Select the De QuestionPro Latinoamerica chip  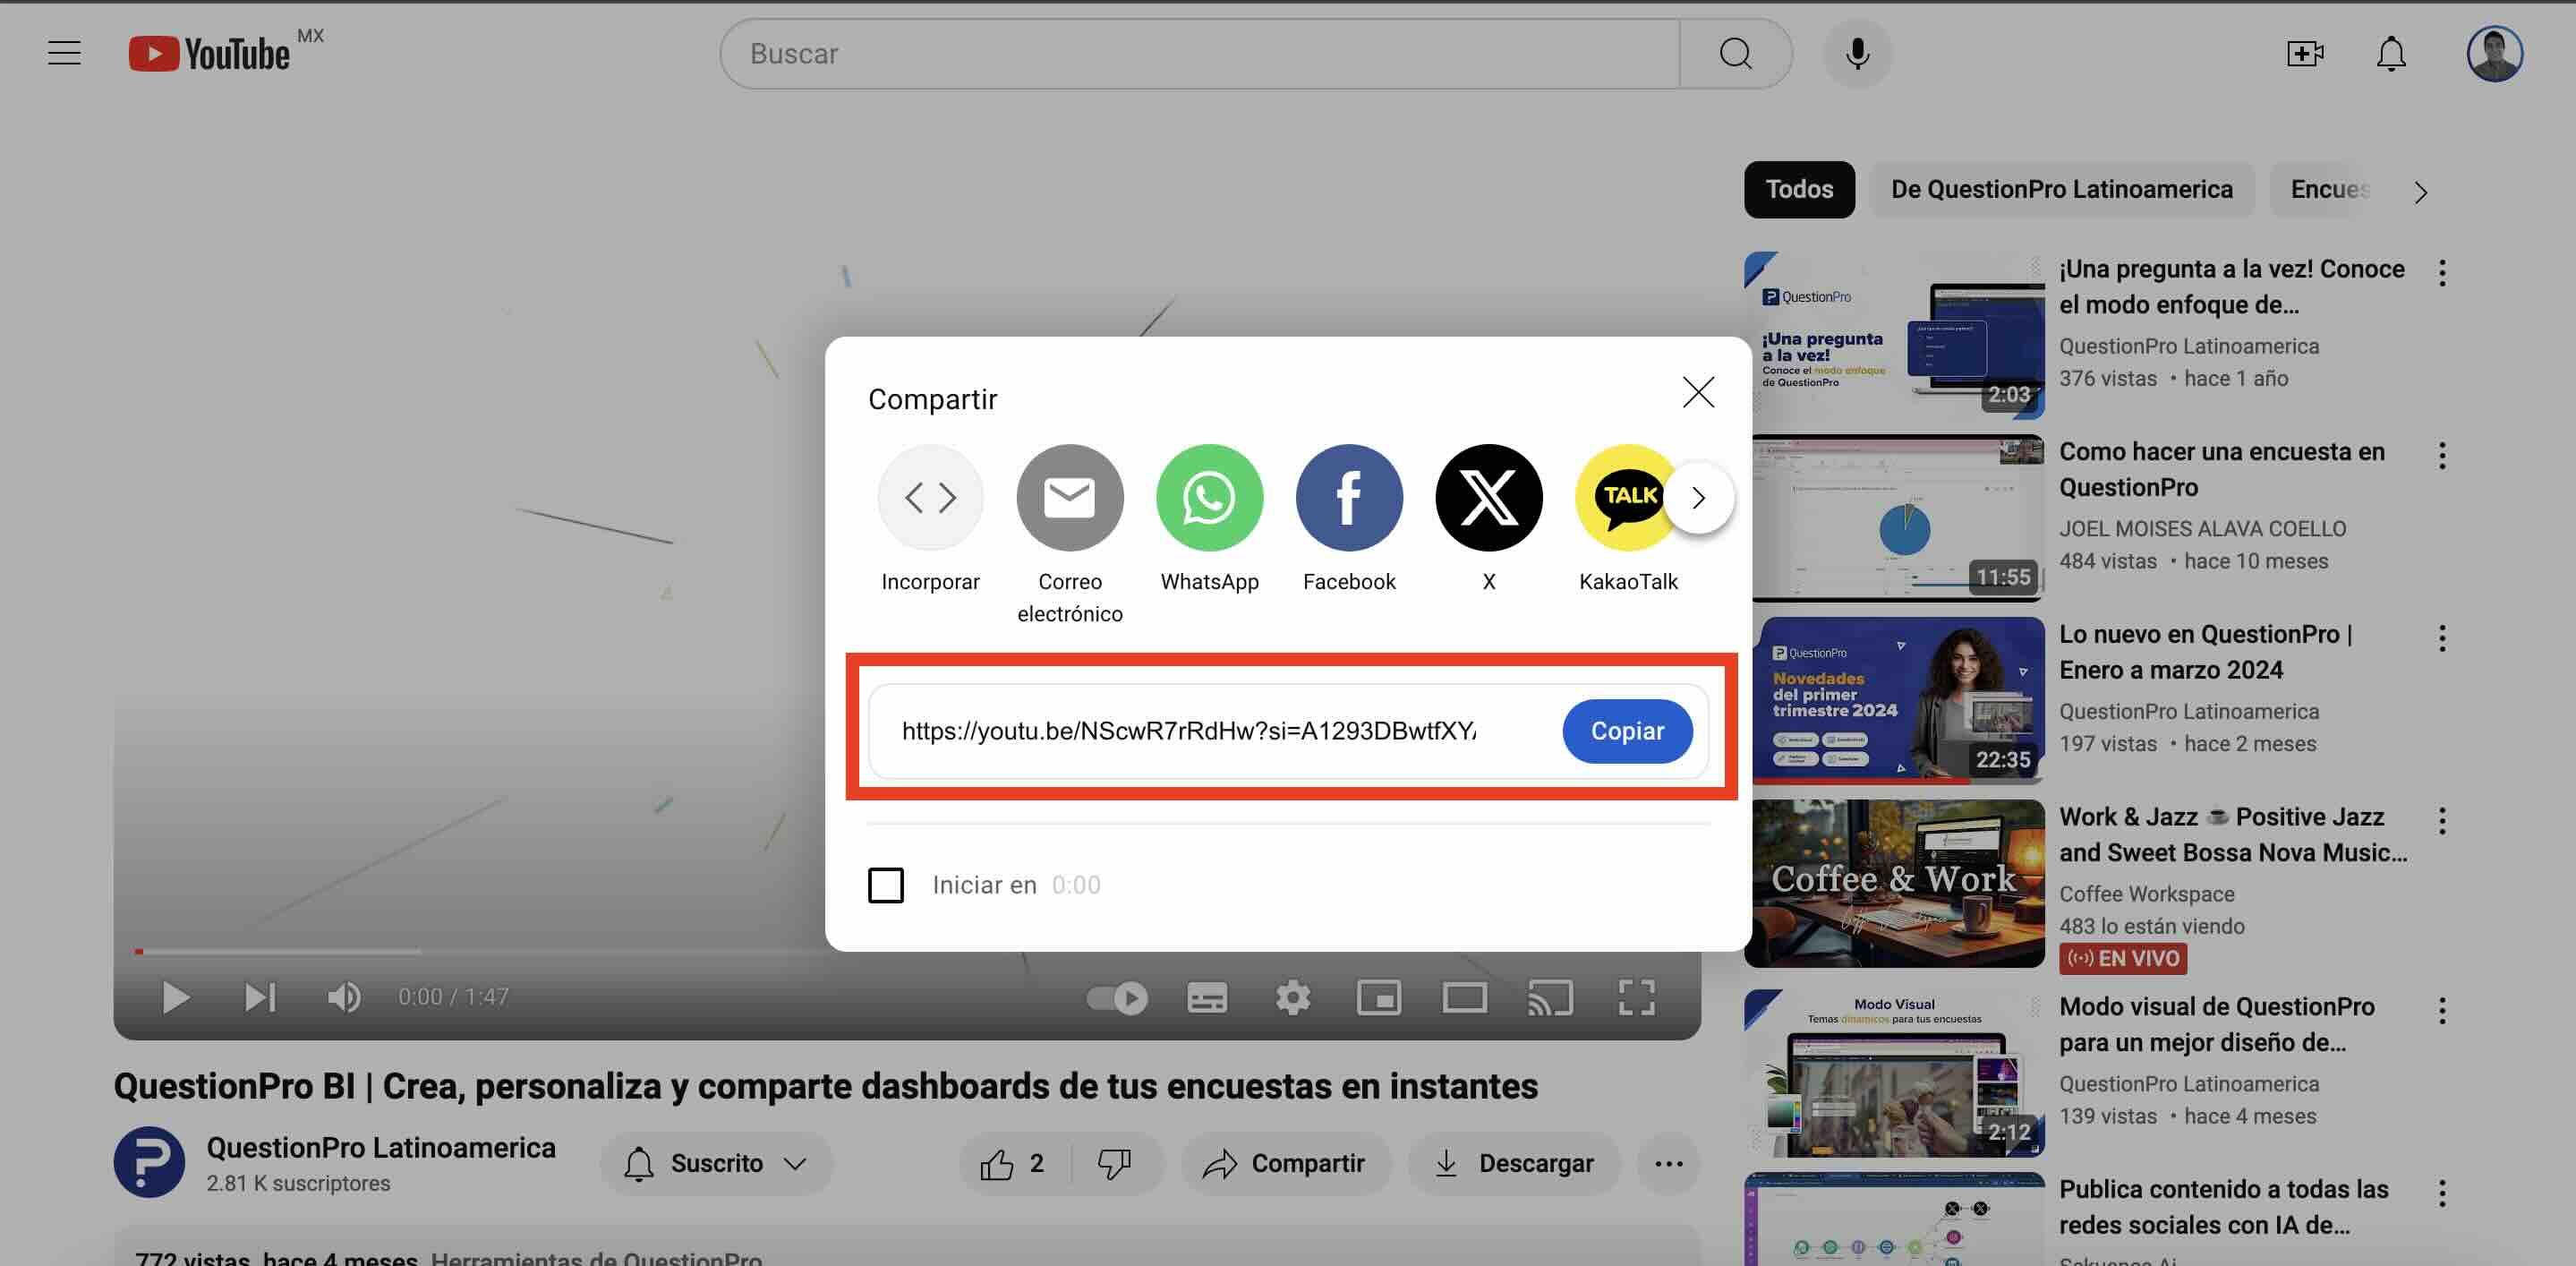pos(2061,189)
